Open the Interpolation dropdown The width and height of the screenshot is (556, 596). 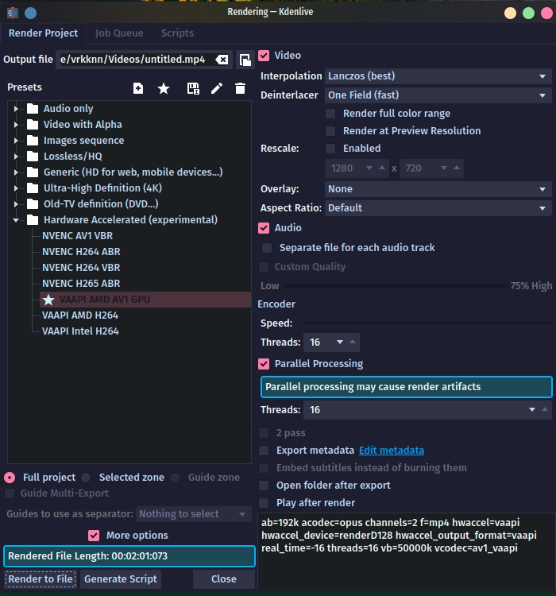pyautogui.click(x=438, y=76)
